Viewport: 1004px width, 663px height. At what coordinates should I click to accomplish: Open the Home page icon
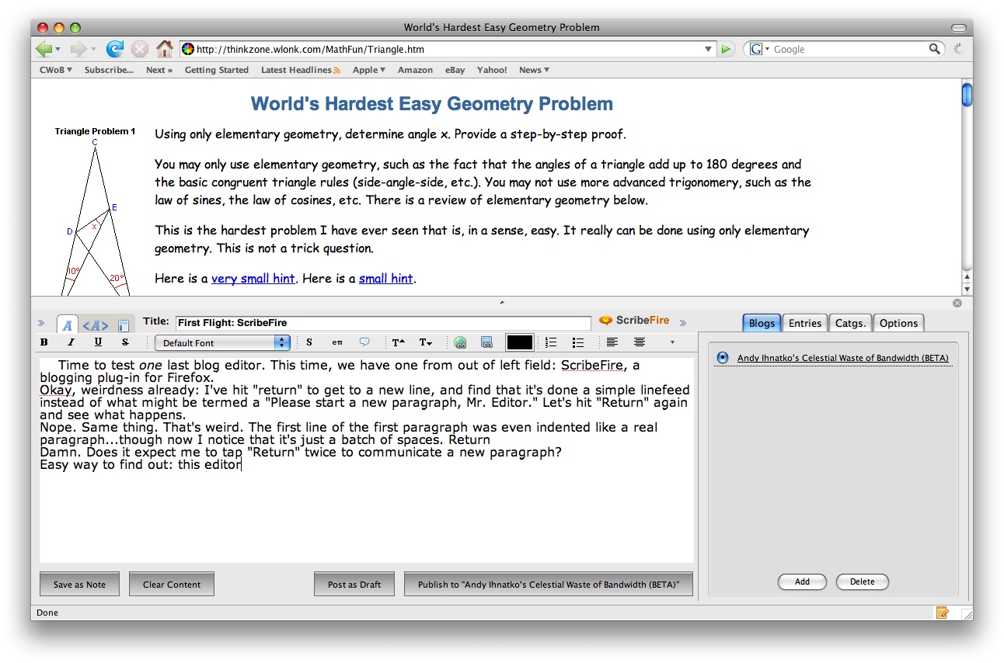164,49
